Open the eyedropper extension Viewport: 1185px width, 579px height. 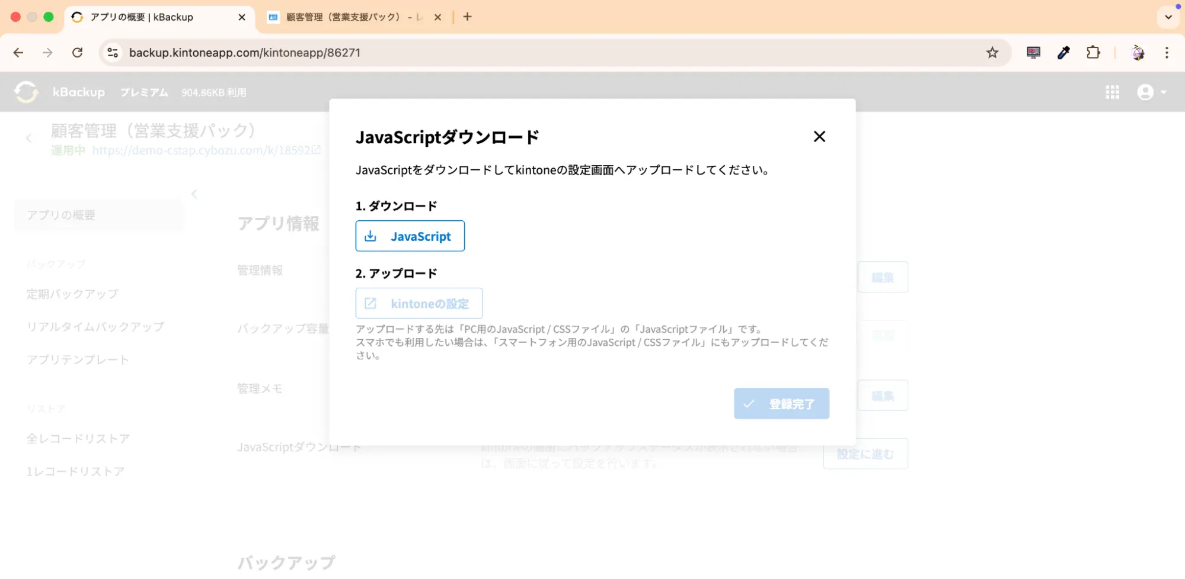[1063, 53]
